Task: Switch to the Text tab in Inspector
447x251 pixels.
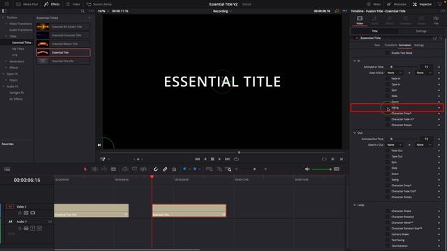Action: pyautogui.click(x=377, y=45)
